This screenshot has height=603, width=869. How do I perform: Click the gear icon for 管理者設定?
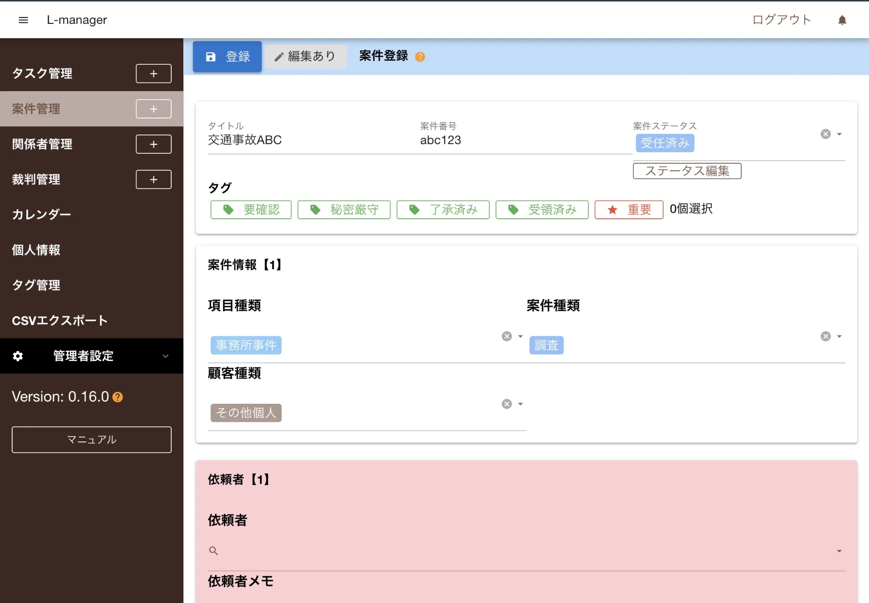click(x=18, y=356)
